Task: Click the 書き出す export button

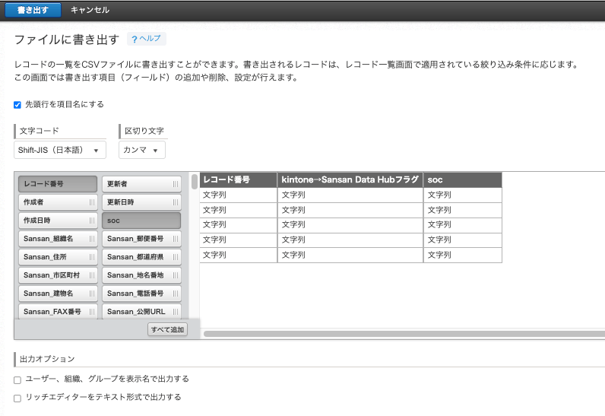Action: [x=33, y=10]
